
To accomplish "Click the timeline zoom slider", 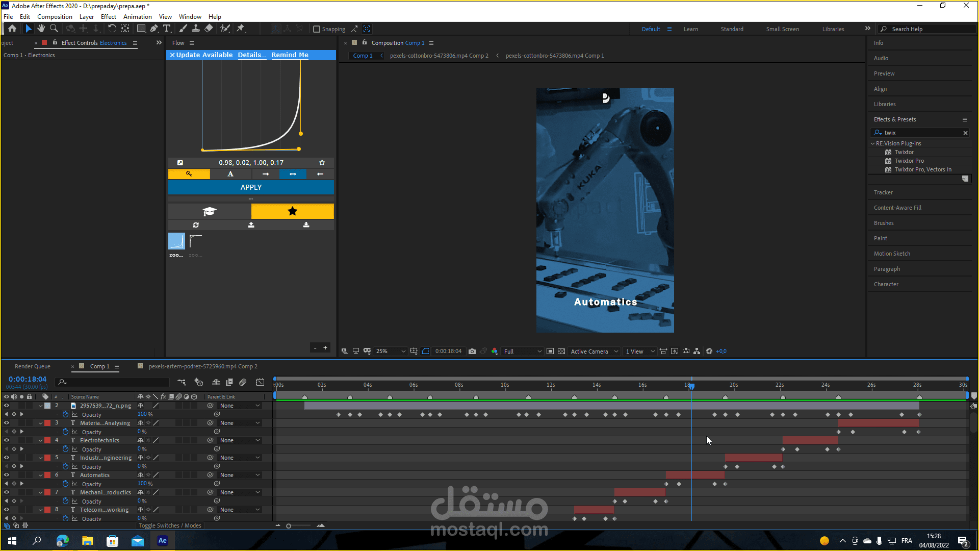I will (289, 526).
